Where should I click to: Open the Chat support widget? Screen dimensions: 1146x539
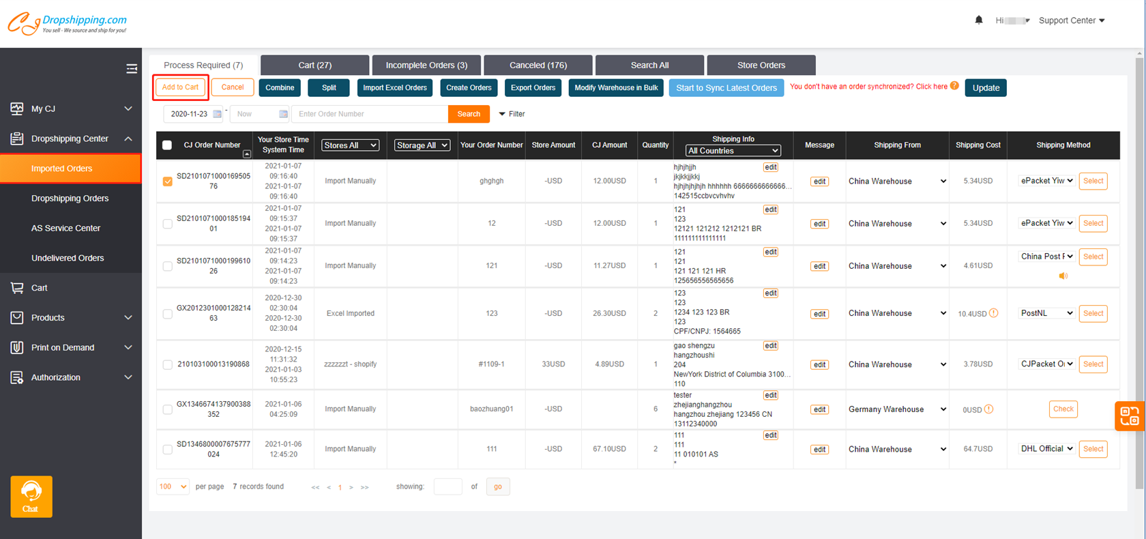31,496
